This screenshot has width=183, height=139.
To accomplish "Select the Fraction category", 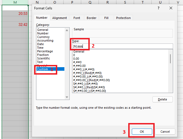I will coord(50,55).
